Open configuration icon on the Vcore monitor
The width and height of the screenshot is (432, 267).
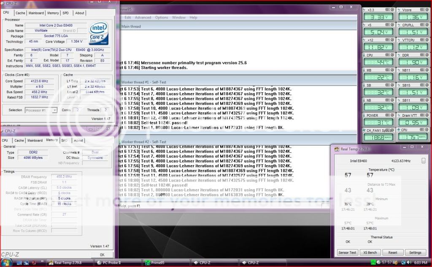[x=422, y=10]
